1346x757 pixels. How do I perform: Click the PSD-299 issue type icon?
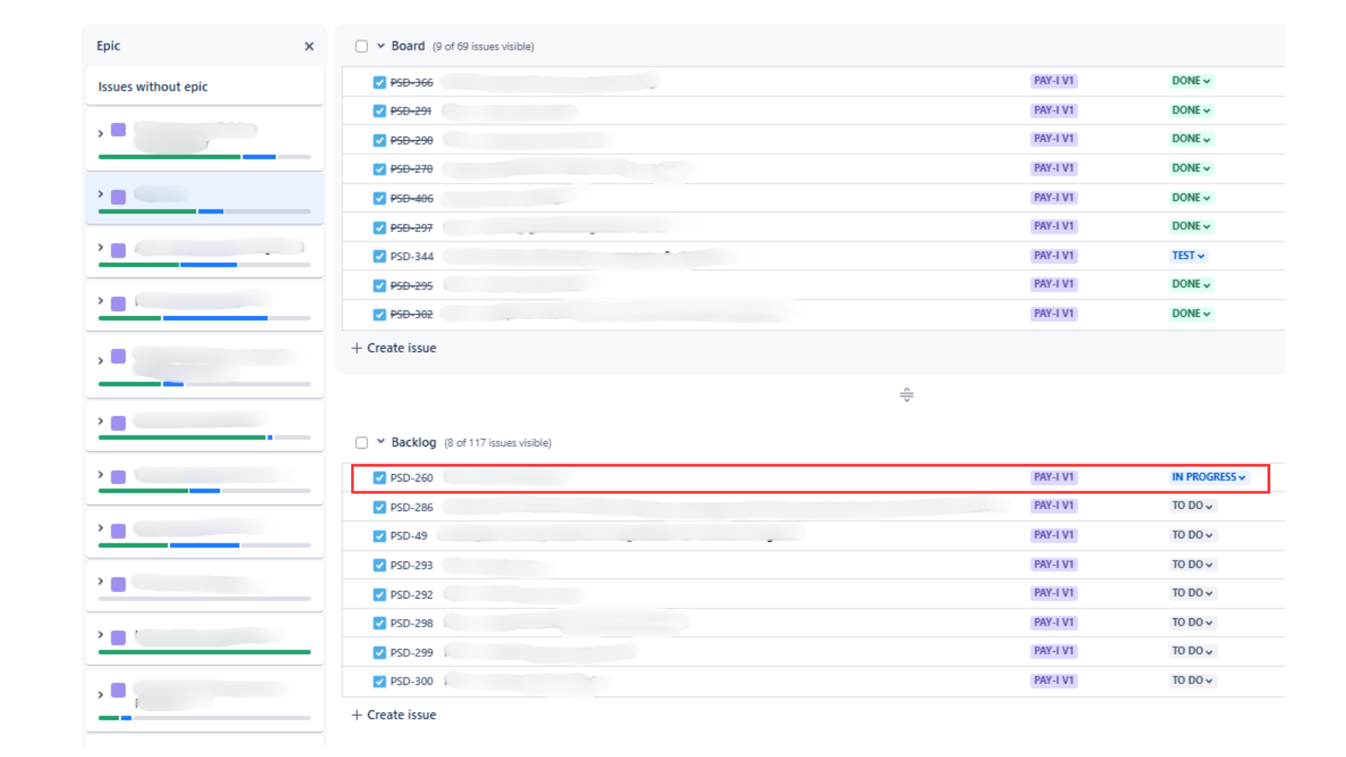379,653
